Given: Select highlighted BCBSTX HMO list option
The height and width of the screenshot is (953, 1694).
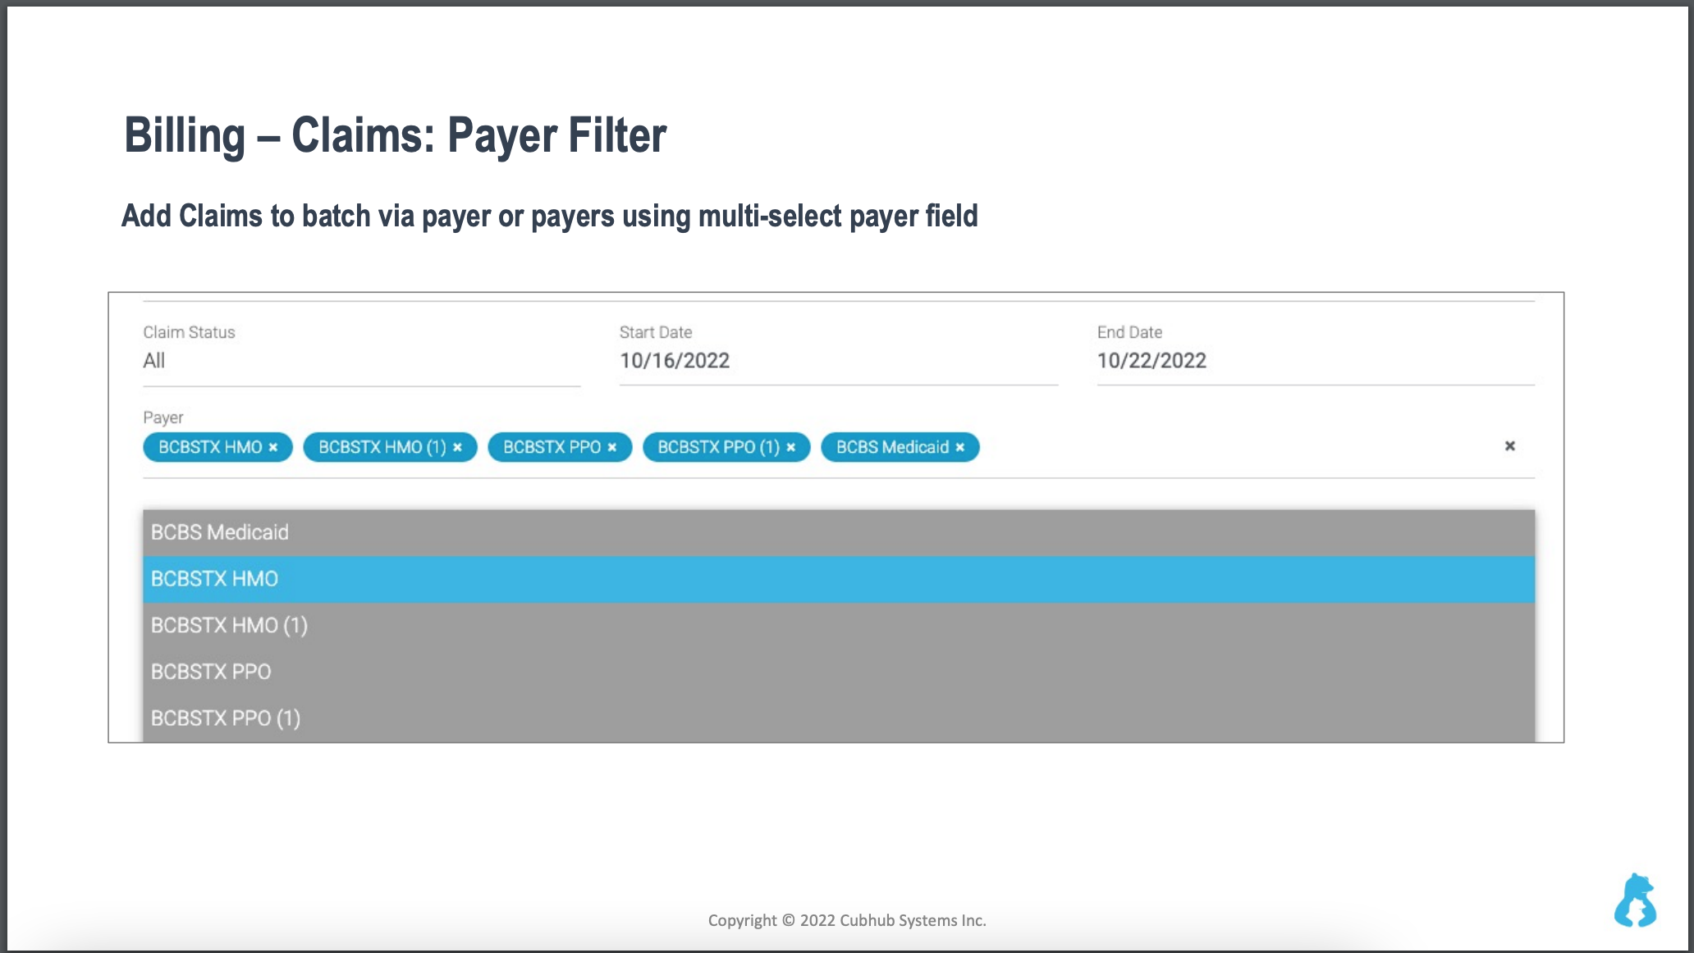Looking at the screenshot, I should [x=839, y=580].
